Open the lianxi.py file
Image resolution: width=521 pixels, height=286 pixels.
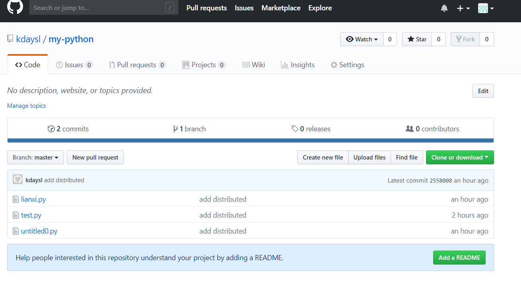tap(33, 199)
